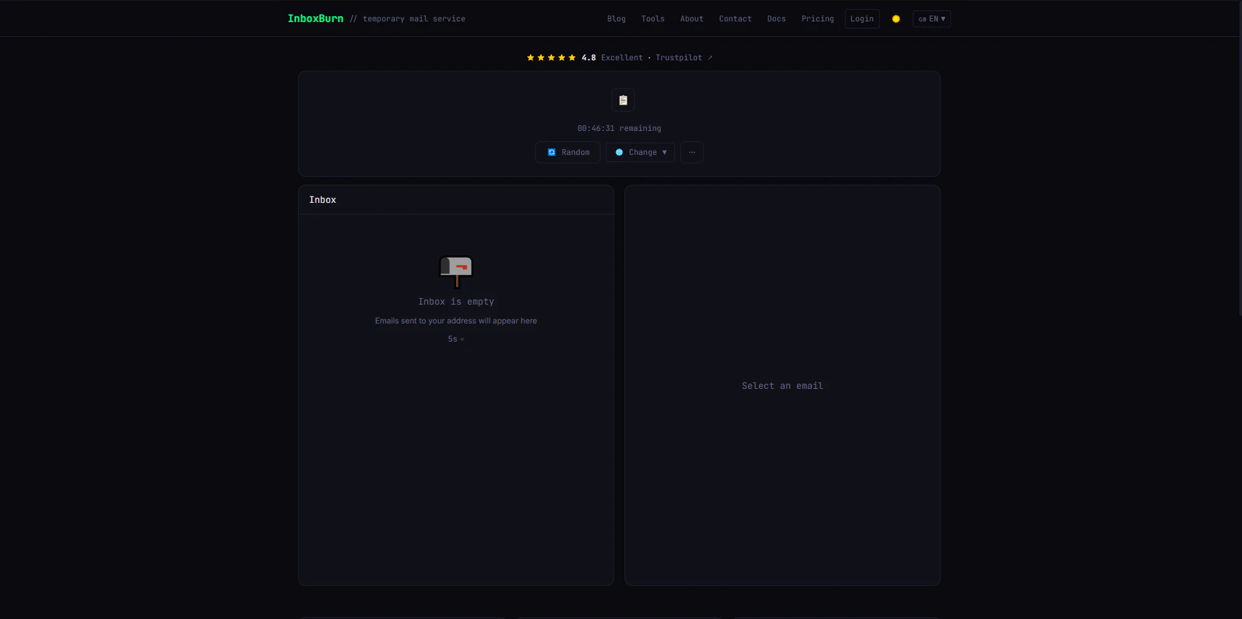Click the 'Select an email' placeholder
Viewport: 1242px width, 619px height.
tap(783, 386)
